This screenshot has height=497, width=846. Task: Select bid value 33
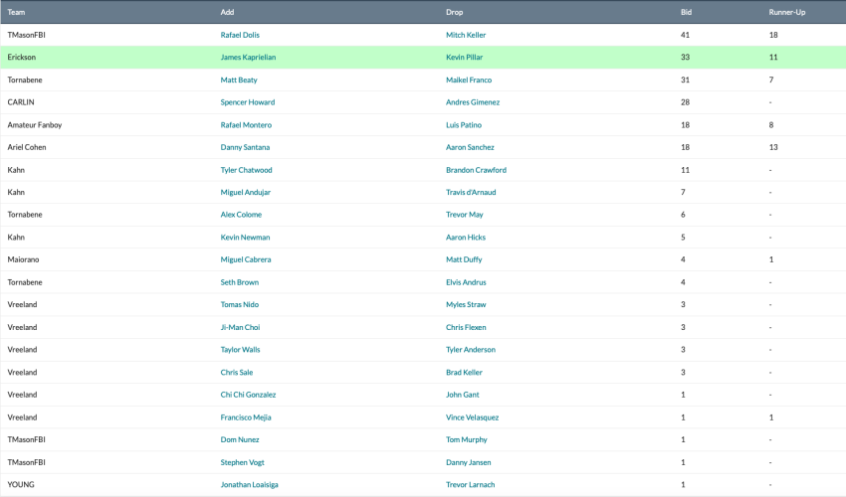[685, 57]
